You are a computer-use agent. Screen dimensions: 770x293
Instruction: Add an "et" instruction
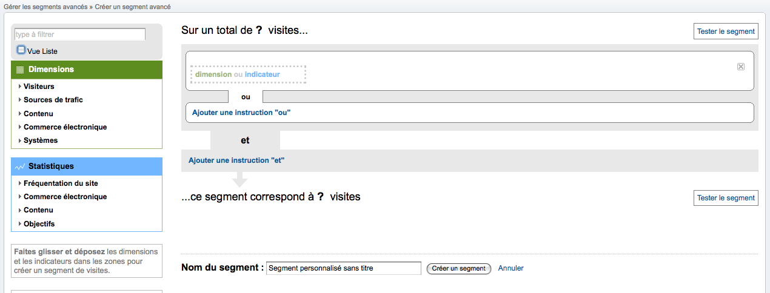coord(236,160)
